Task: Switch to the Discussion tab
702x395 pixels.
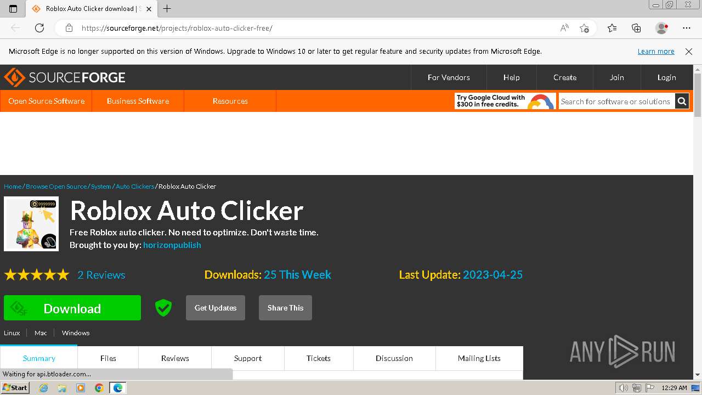Action: (394, 358)
